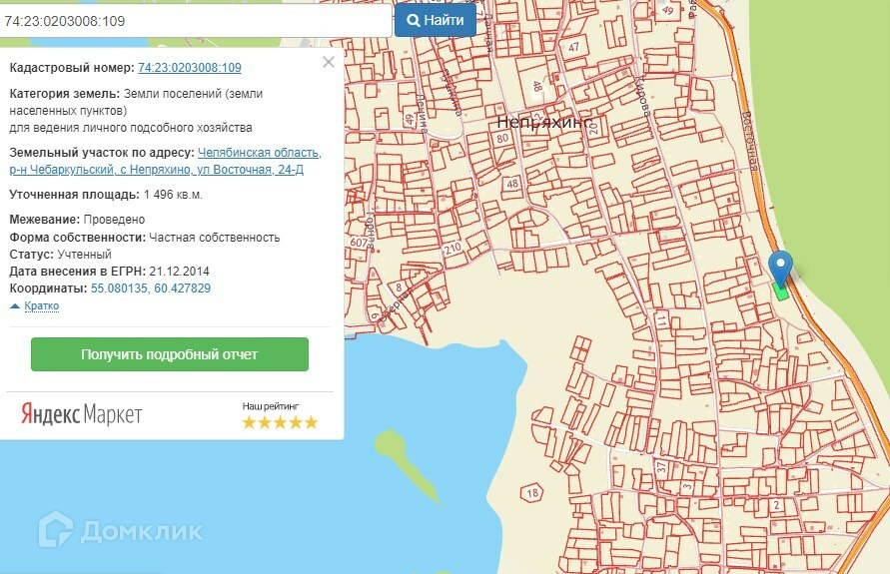Click the Наш рейтинг label
The height and width of the screenshot is (574, 890).
pos(270,406)
